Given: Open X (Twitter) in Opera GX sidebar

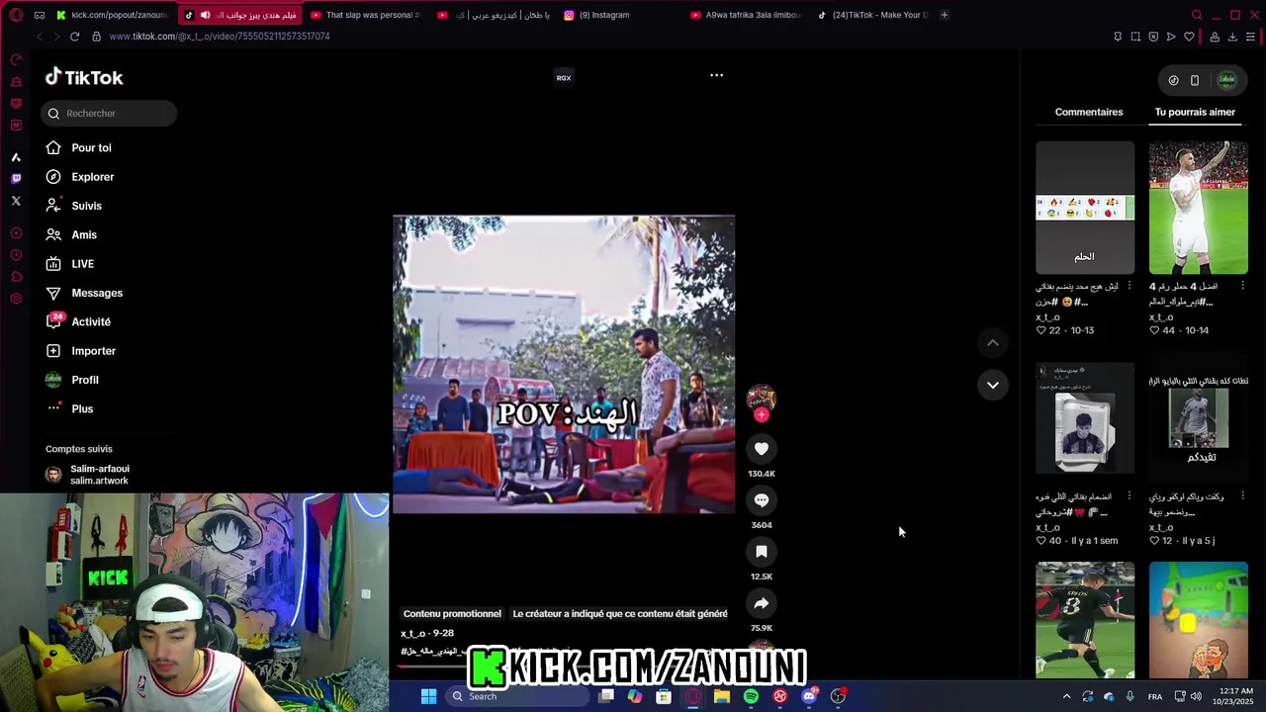Looking at the screenshot, I should click(x=16, y=201).
